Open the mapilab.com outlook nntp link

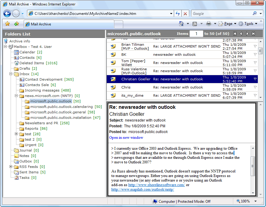tap(143, 189)
